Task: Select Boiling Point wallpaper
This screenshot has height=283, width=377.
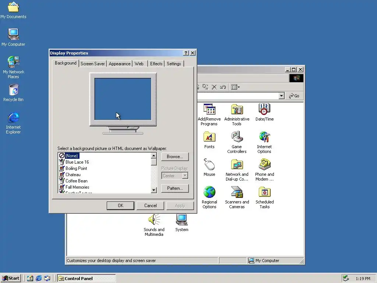Action: coord(76,168)
